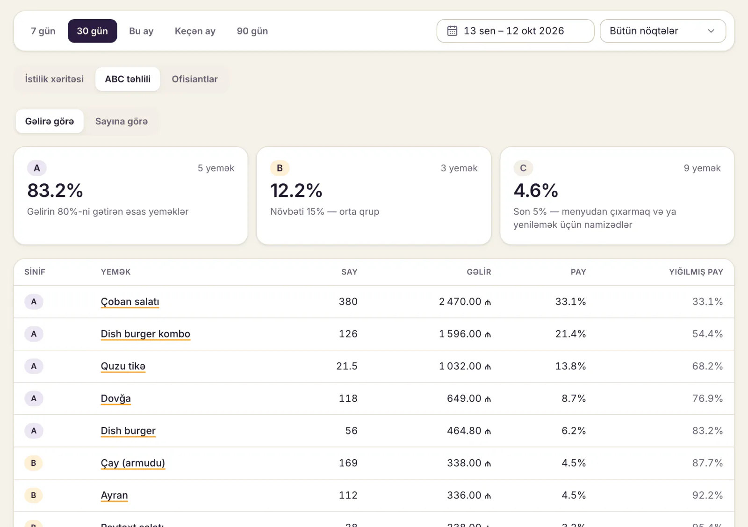Open the Dovğa dish link

[116, 398]
